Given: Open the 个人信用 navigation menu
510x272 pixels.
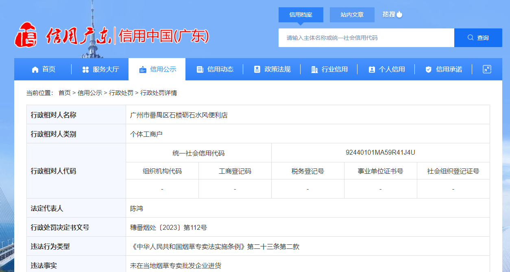Looking at the screenshot, I should point(387,69).
